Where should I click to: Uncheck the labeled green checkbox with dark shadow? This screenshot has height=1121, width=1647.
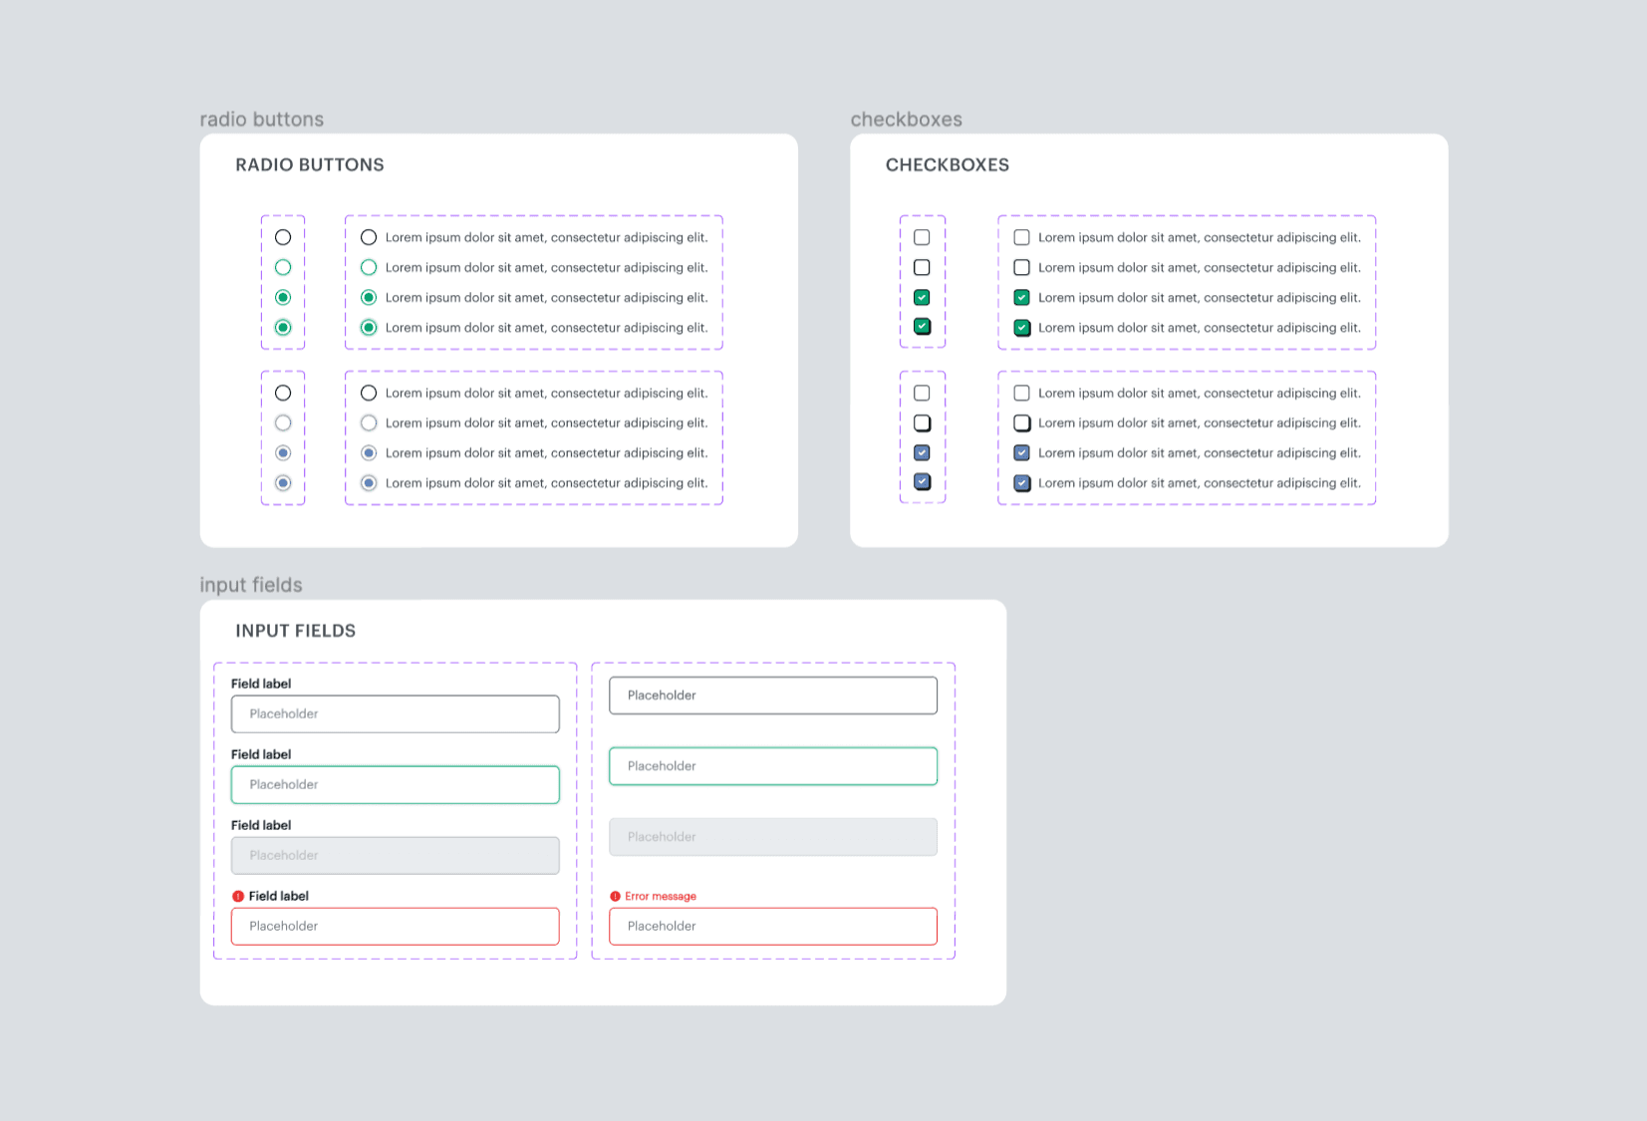(1021, 327)
